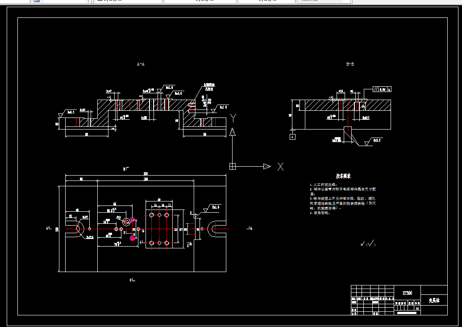The height and width of the screenshot is (327, 462).
Task: Click the X axis label of the UCS
Action: [x=280, y=167]
